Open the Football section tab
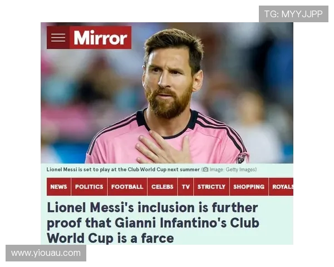The height and width of the screenshot is (267, 334). pyautogui.click(x=127, y=187)
